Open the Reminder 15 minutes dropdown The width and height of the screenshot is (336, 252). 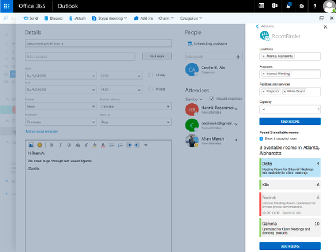(x=60, y=122)
